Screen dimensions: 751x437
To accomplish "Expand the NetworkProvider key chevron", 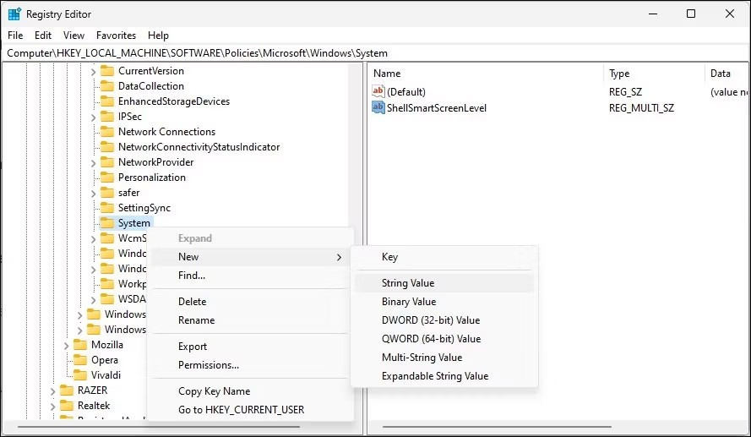I will click(x=94, y=162).
